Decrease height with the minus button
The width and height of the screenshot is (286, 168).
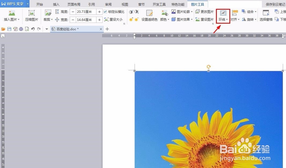click(73, 12)
